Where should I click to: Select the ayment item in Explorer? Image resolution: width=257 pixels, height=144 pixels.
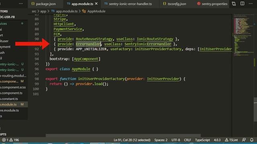click(14, 47)
